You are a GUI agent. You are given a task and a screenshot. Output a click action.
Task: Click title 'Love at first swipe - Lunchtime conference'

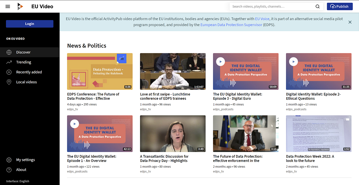pyautogui.click(x=165, y=96)
